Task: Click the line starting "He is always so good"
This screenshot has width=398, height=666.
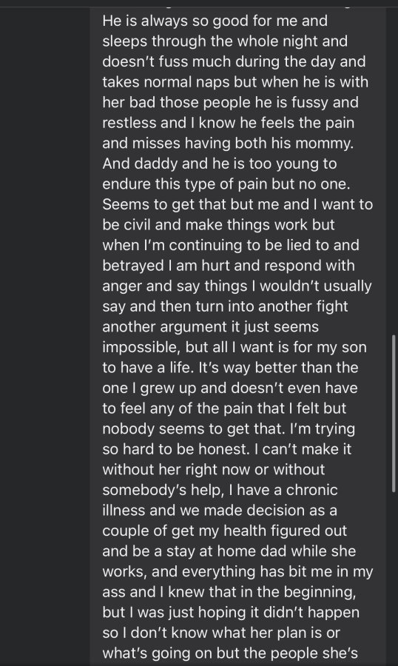Action: (215, 21)
